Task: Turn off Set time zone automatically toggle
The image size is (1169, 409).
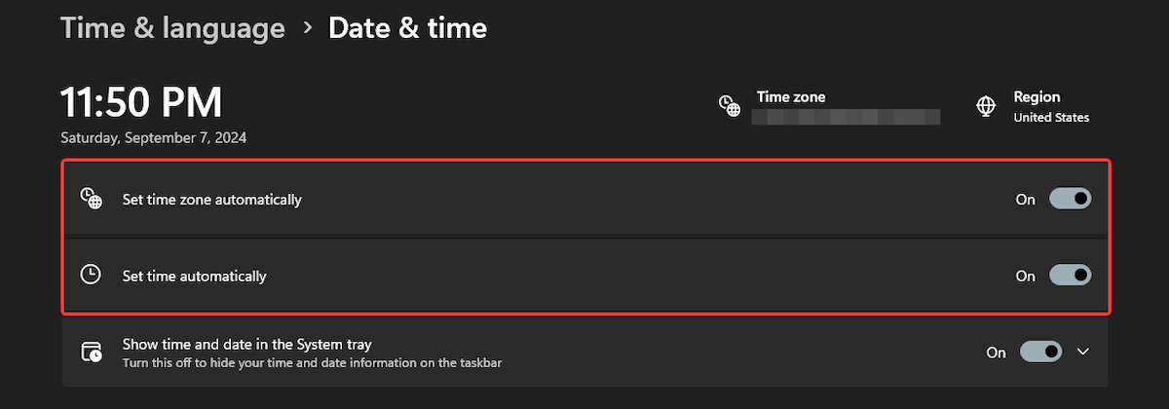Action: [x=1070, y=199]
